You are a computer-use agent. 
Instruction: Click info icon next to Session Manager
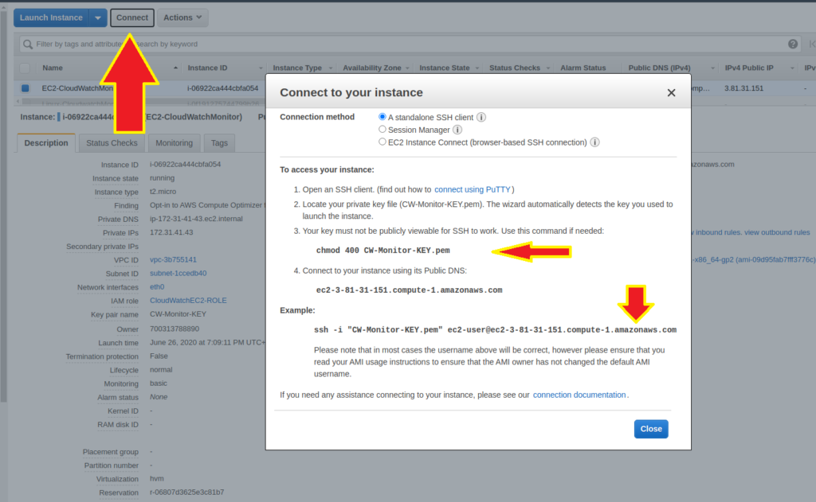tap(457, 130)
